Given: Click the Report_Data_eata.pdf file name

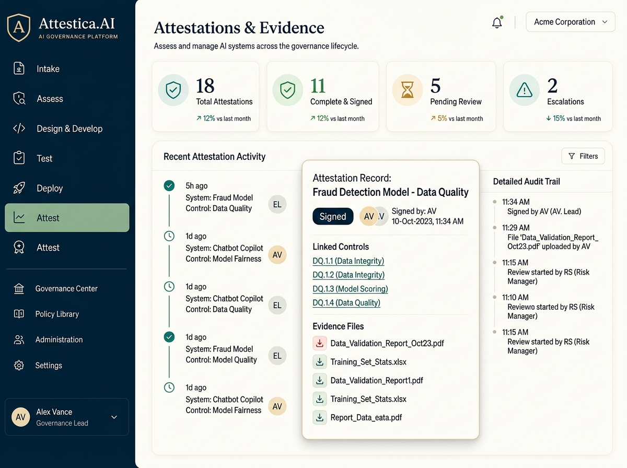Looking at the screenshot, I should (366, 417).
